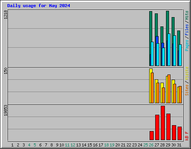Click the yellow Visits legend label
Image resolution: width=191 pixels, height=149 pixels.
point(187,73)
